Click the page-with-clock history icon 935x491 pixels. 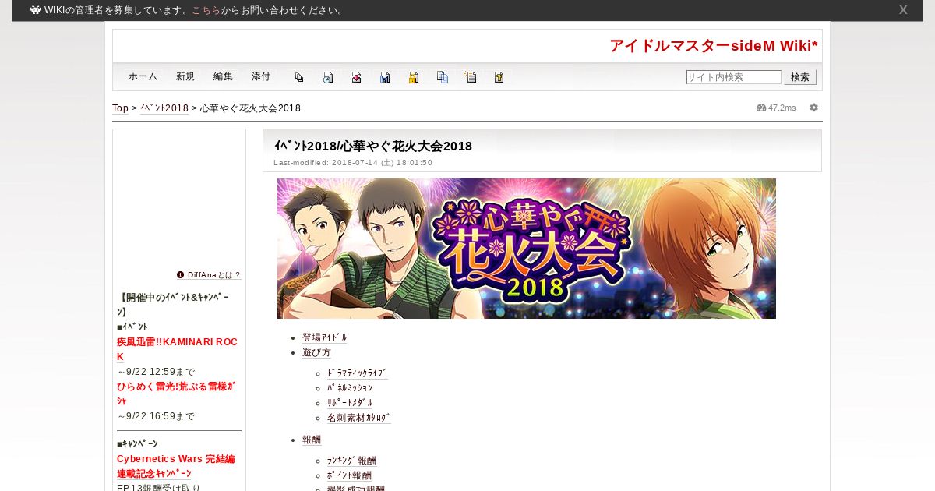point(328,77)
